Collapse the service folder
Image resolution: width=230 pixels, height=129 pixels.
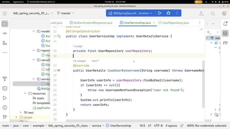click(33, 79)
